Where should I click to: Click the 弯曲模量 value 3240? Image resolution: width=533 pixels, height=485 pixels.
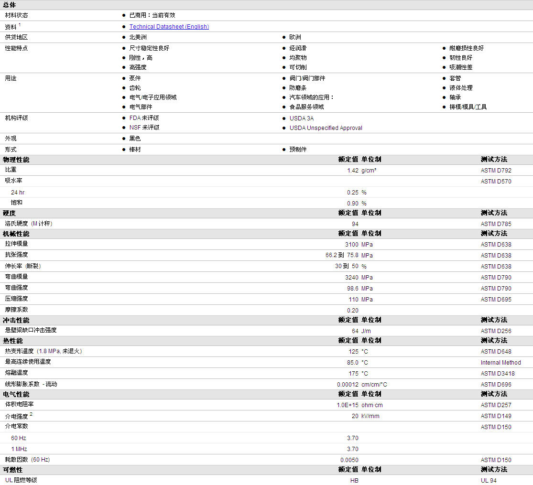351,277
